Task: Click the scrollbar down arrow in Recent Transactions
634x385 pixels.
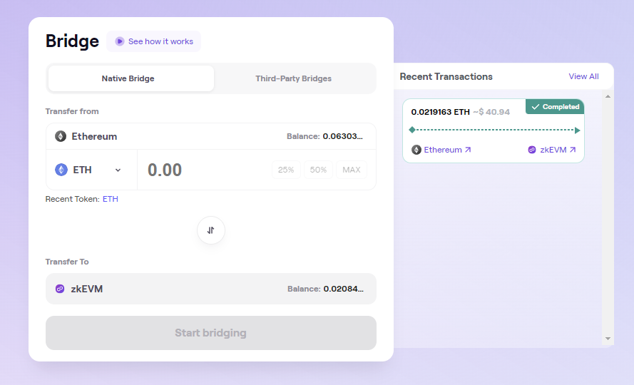Action: (608, 339)
